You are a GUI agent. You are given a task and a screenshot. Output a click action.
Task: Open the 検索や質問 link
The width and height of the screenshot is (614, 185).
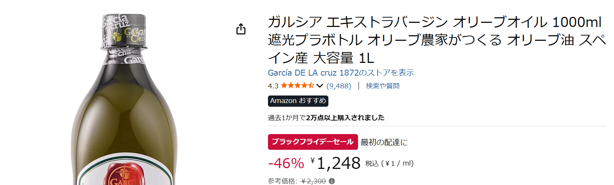(x=382, y=86)
